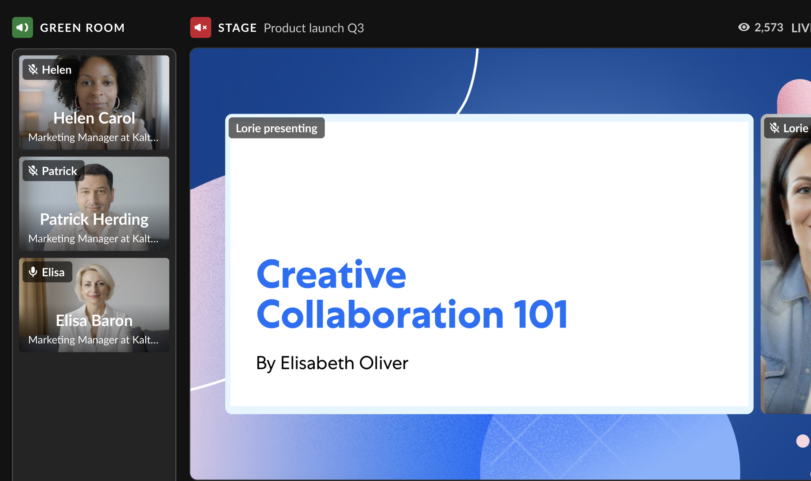Click the 'Lorie presenting' label

tap(277, 128)
